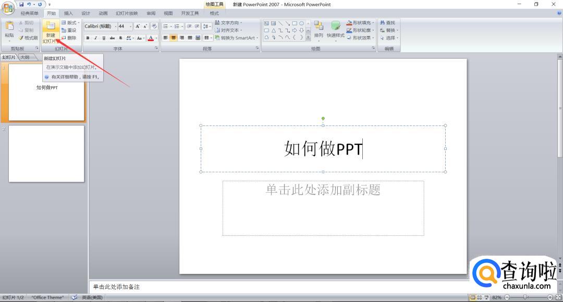563x302 pixels.
Task: Toggle text shadow
Action: [x=120, y=38]
